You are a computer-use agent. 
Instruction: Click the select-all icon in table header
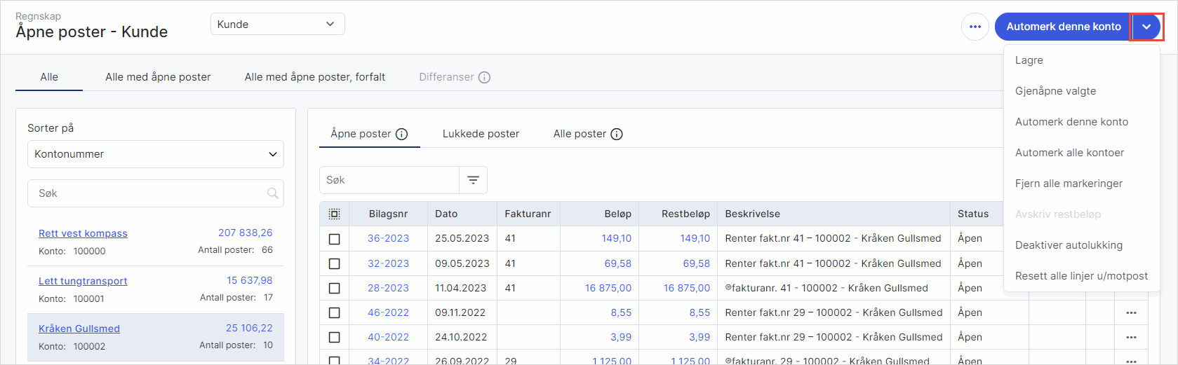click(335, 214)
